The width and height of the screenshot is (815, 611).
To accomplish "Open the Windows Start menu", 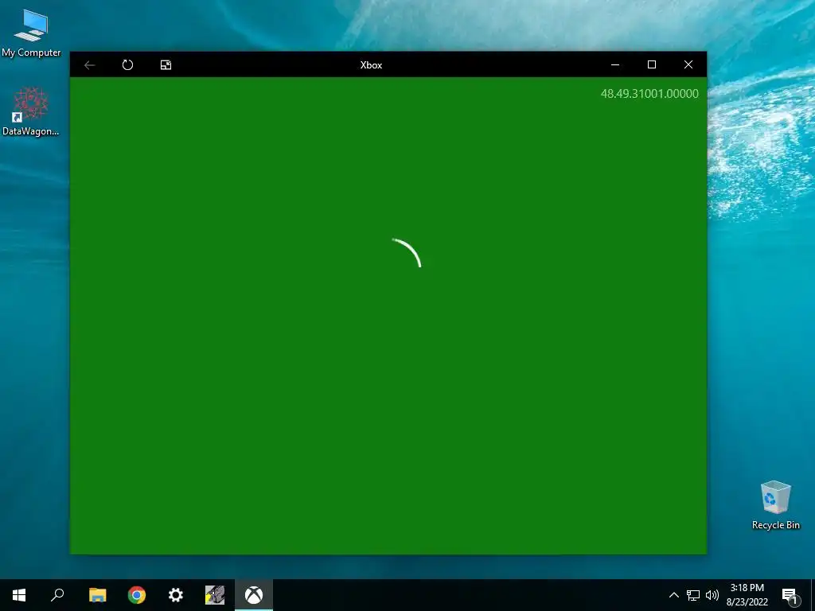I will (19, 595).
